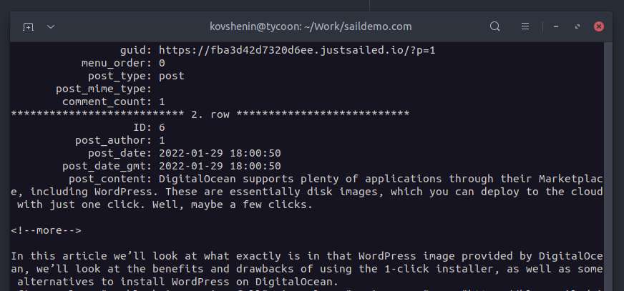Click the post_type value 'post'
624x291 pixels.
(172, 76)
